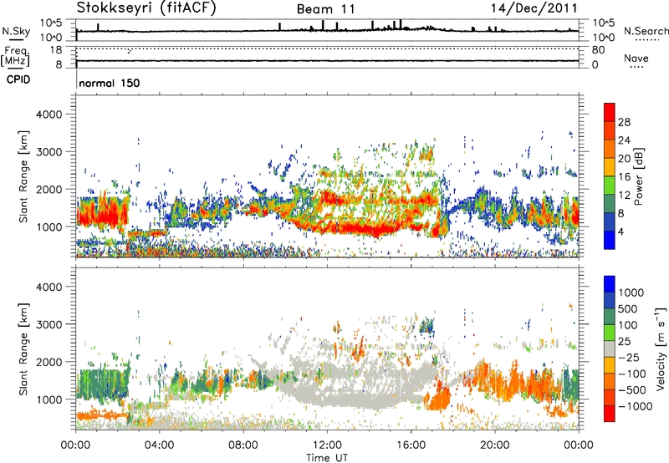
Task: Click the blue bottom segment of power colorbar
Action: pyautogui.click(x=610, y=240)
